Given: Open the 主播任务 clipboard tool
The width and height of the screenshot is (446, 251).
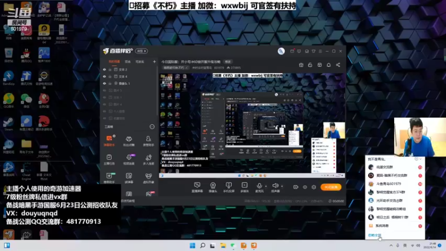Looking at the screenshot, I should [x=109, y=160].
